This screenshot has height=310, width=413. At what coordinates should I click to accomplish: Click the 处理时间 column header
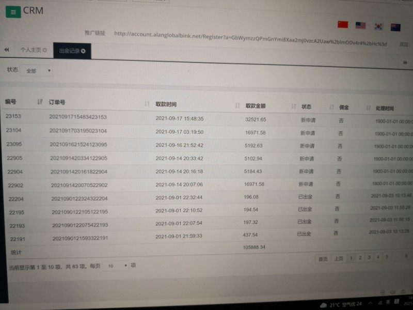click(x=385, y=108)
